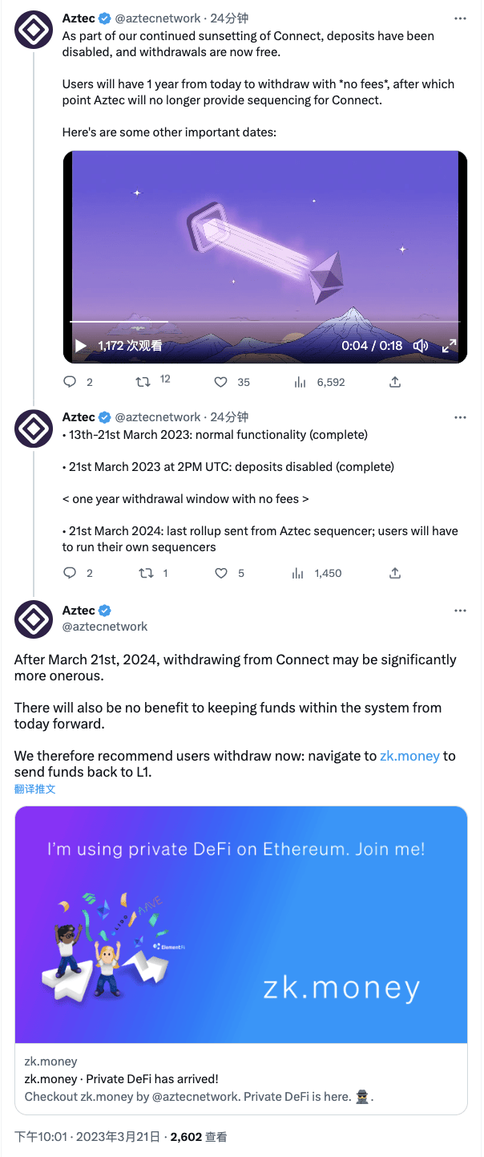
Task: Expand video to fullscreen
Action: pyautogui.click(x=450, y=346)
